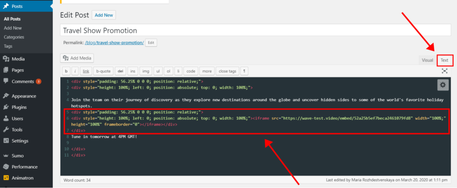Click the more quicktag button

207,71
